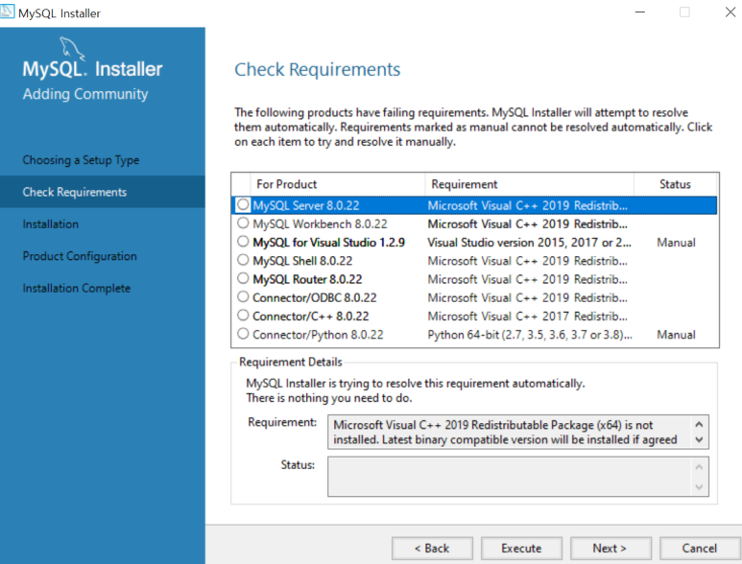Select the Connector/C++ 8.0.22 radio circle

[x=243, y=316]
